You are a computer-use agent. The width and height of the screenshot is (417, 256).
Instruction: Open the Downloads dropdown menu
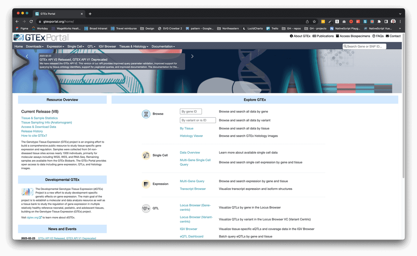[34, 46]
